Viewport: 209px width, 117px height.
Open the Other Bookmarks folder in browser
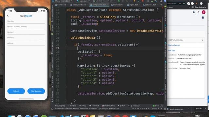point(199,7)
